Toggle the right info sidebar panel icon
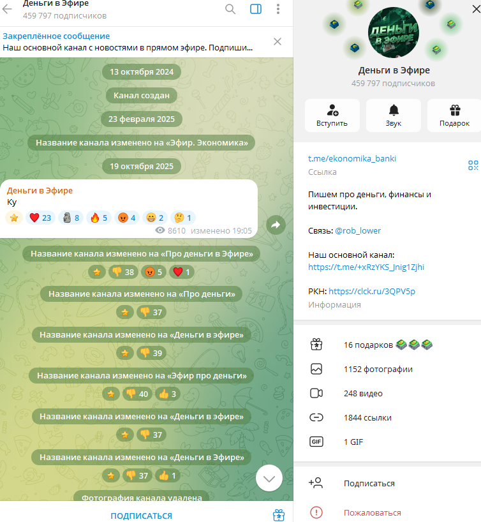 256,9
